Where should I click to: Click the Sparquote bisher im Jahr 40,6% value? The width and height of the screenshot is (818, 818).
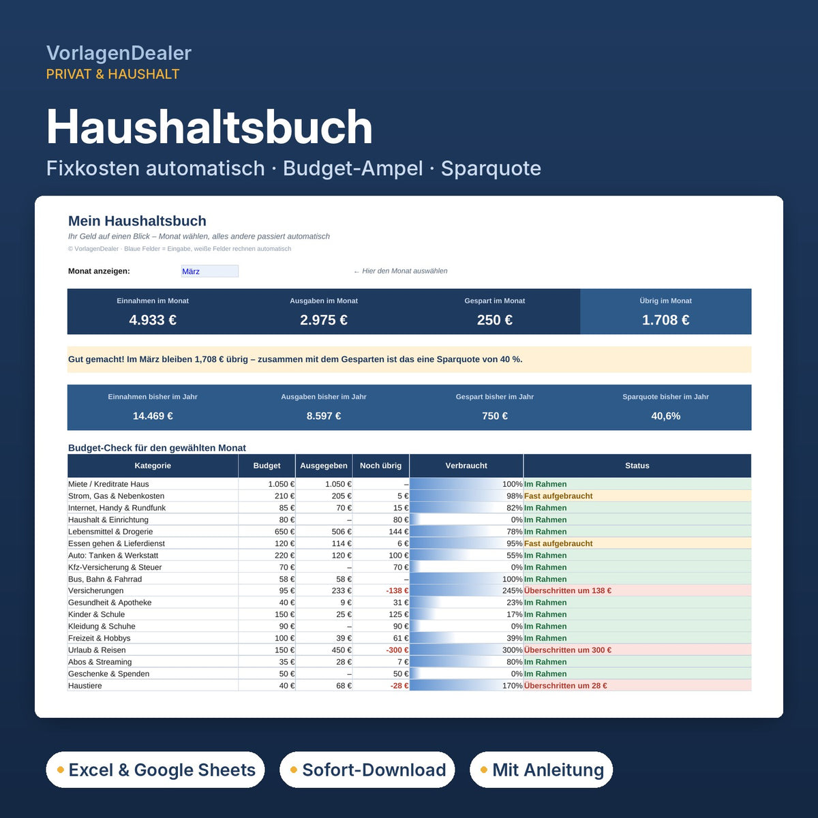666,416
